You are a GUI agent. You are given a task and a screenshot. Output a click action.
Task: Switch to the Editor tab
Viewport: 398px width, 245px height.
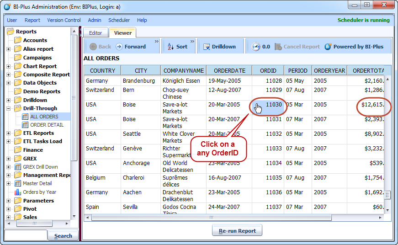(96, 33)
